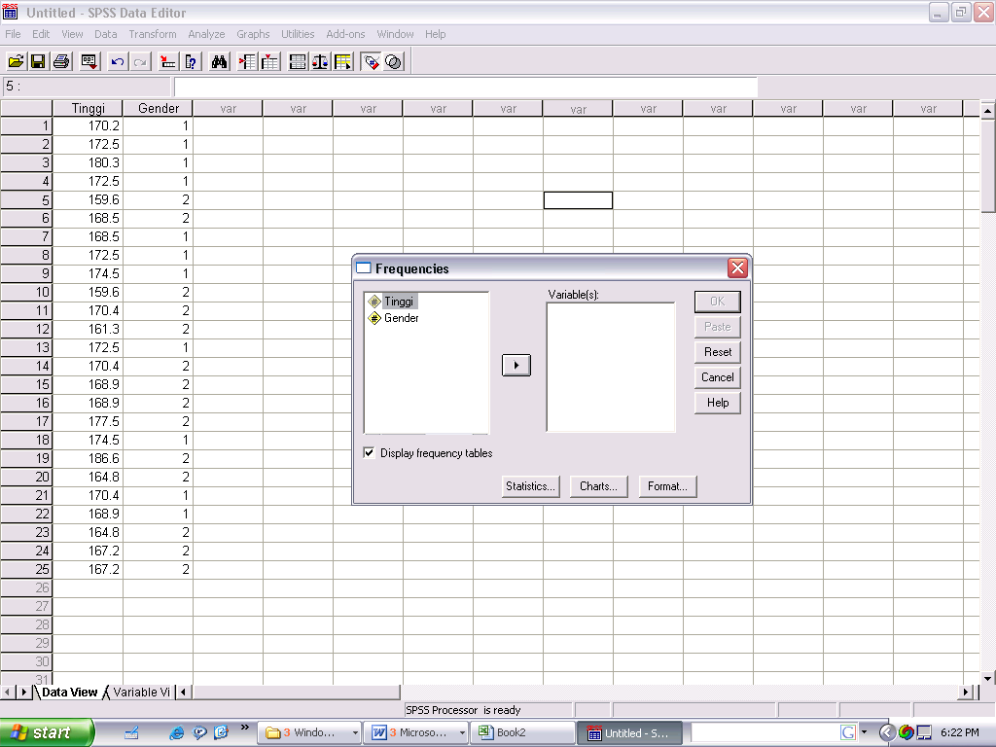Select Tinggi in the Frequencies variable list
996x747 pixels.
398,302
